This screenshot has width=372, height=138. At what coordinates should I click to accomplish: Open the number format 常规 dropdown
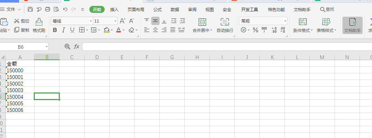pos(285,21)
